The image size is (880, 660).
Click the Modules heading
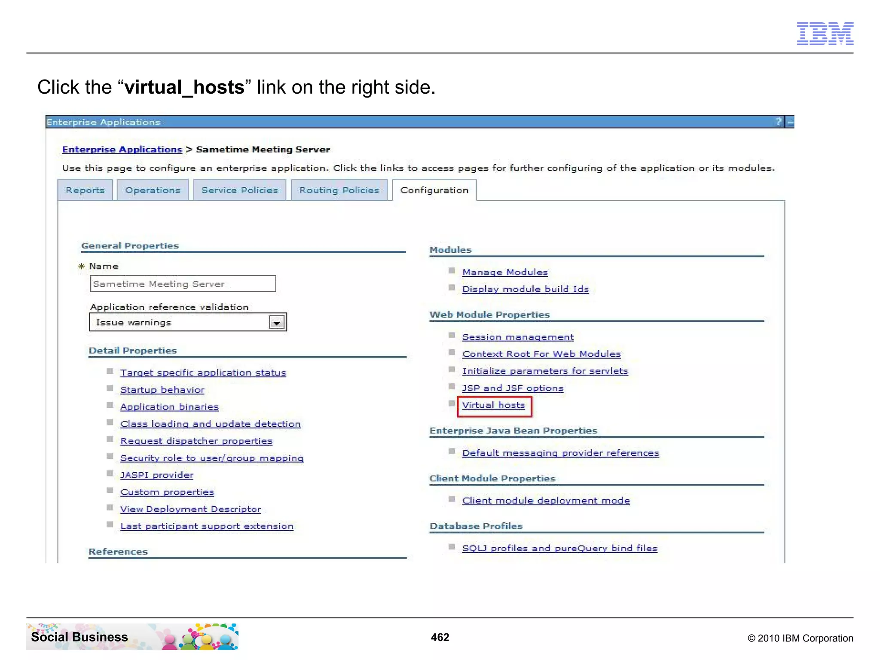click(x=450, y=250)
